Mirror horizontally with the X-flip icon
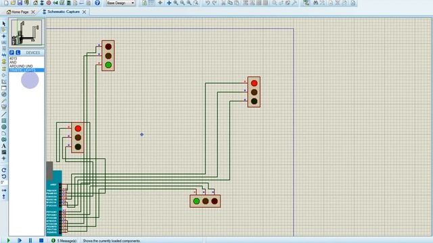Screen dimensions: 433x243 pos(3,190)
